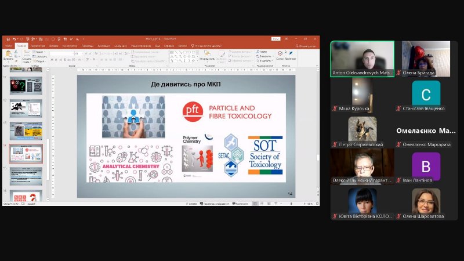Open the Transitions (Переходы) ribbon tab
This screenshot has height=261, width=464.
click(x=88, y=46)
